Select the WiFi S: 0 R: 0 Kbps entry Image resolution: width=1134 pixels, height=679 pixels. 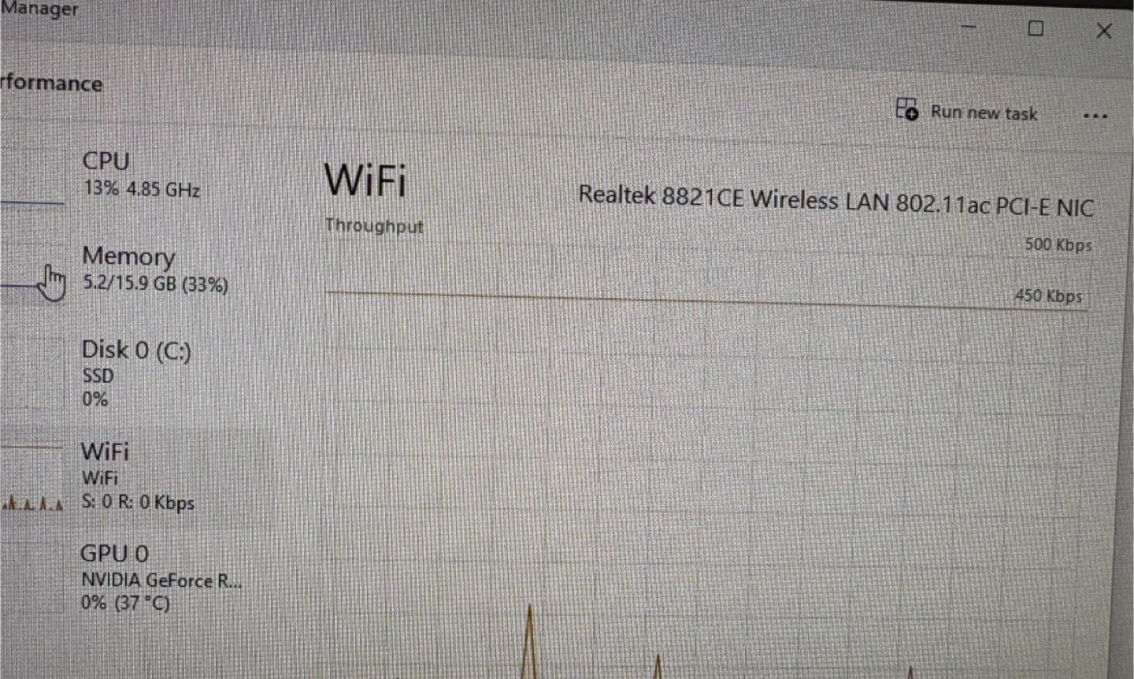[140, 477]
